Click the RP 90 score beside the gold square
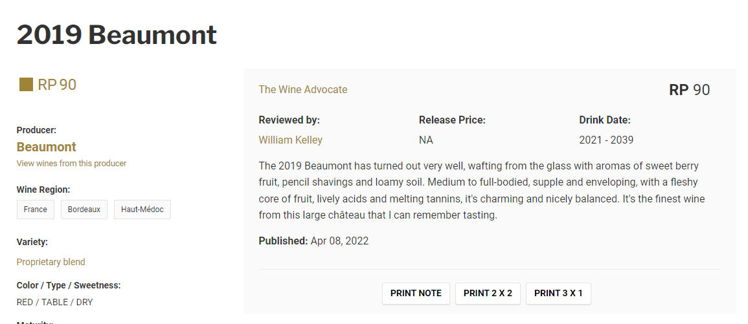The width and height of the screenshot is (748, 324). [57, 85]
